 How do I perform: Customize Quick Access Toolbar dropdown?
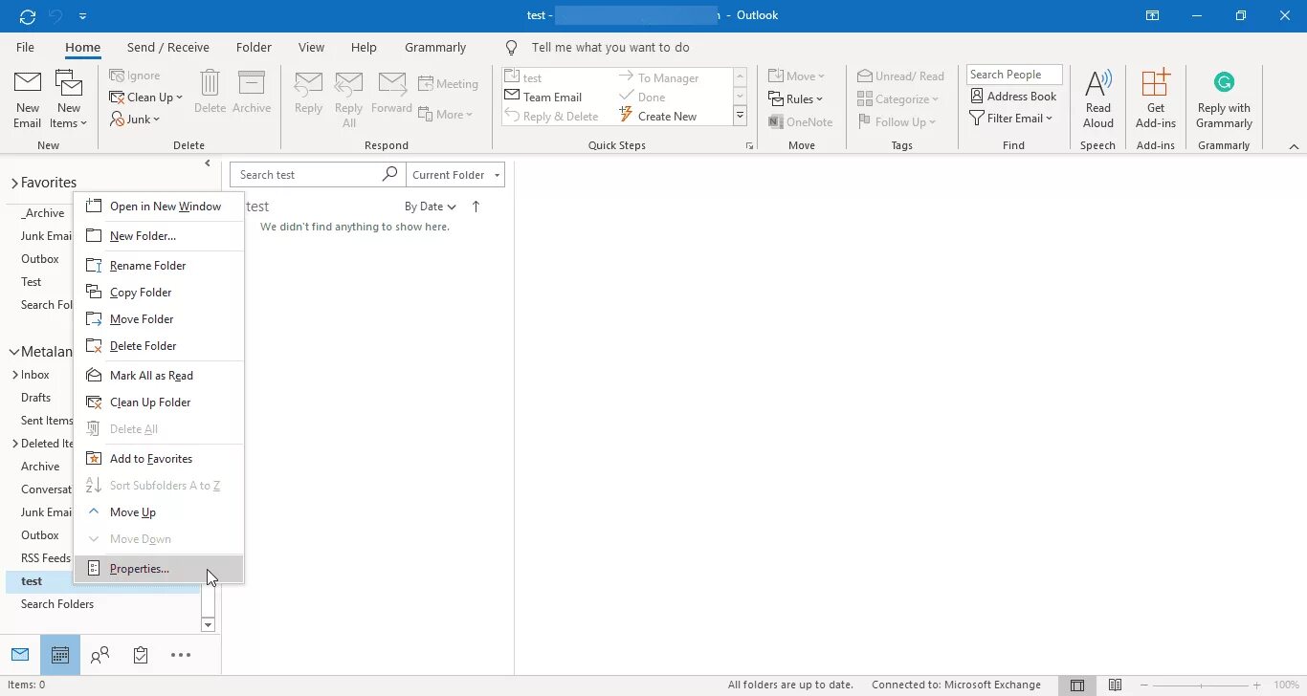tap(83, 16)
